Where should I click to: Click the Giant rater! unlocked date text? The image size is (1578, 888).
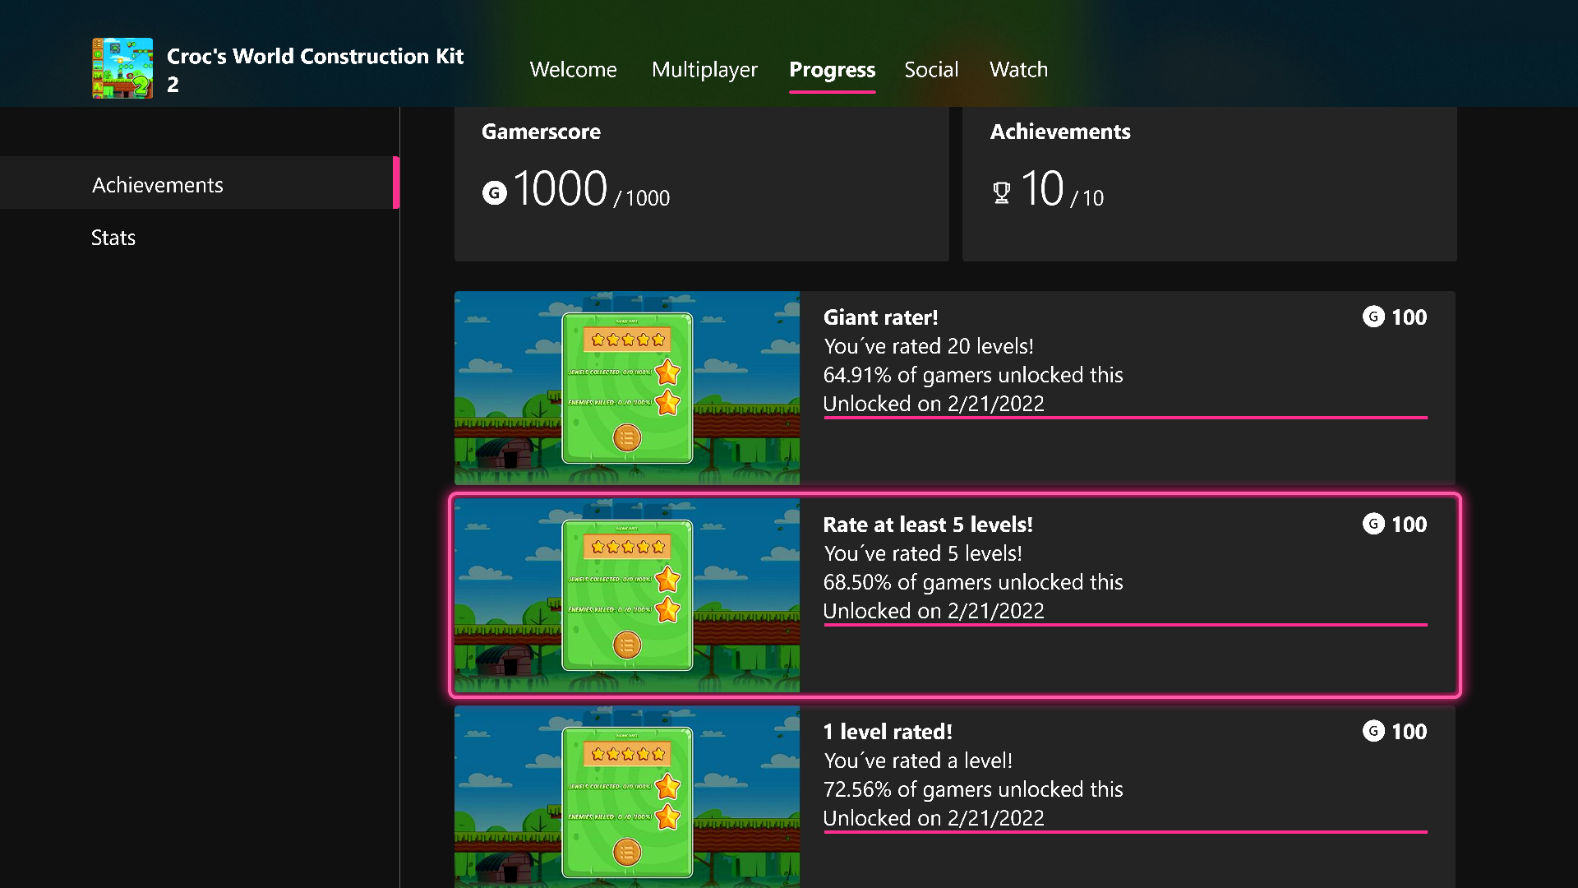(934, 404)
